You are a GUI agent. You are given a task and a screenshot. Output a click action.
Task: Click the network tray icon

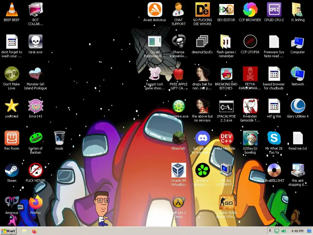point(277,231)
